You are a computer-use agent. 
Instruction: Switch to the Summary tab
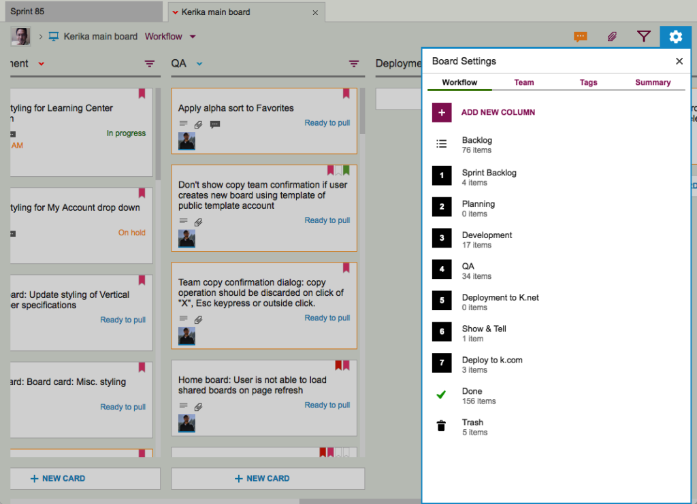click(653, 82)
